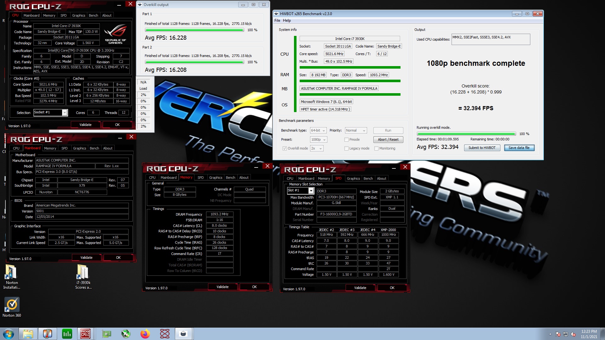Image resolution: width=605 pixels, height=340 pixels.
Task: Switch to Bench tab in CPU-Z CPU window
Action: (x=93, y=15)
